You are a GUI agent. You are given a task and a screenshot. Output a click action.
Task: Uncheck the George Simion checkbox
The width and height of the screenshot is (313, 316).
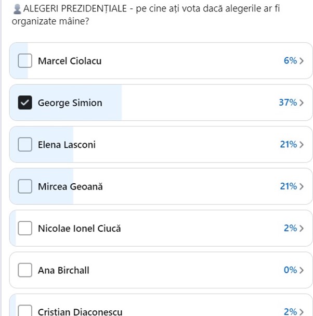(x=25, y=103)
